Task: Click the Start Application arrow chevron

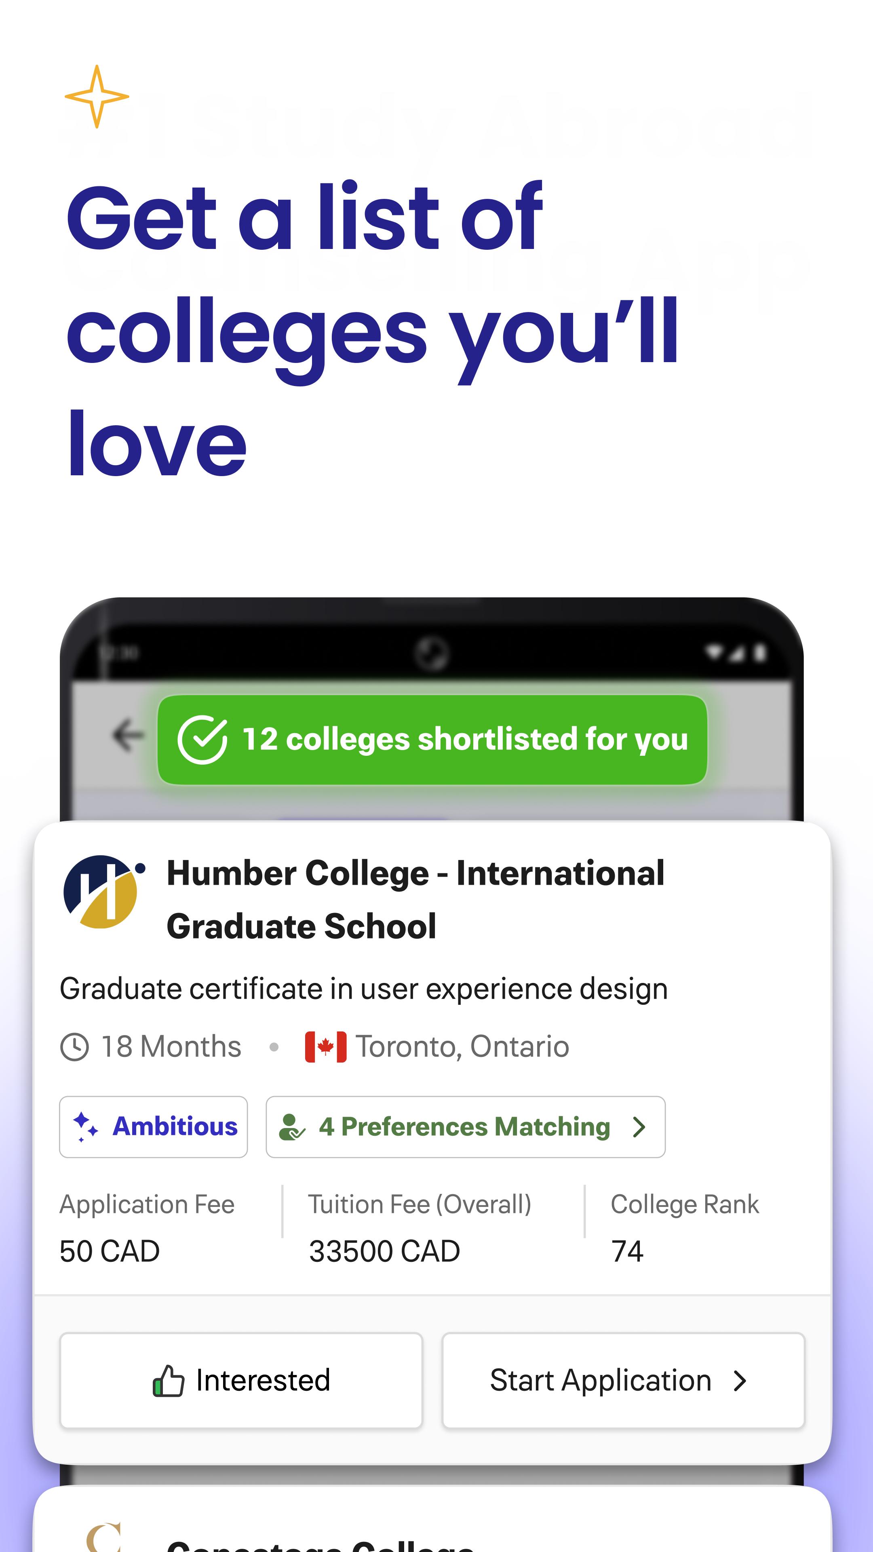Action: 740,1380
